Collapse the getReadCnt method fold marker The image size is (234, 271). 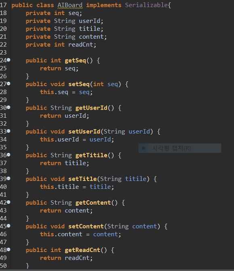pos(8,250)
